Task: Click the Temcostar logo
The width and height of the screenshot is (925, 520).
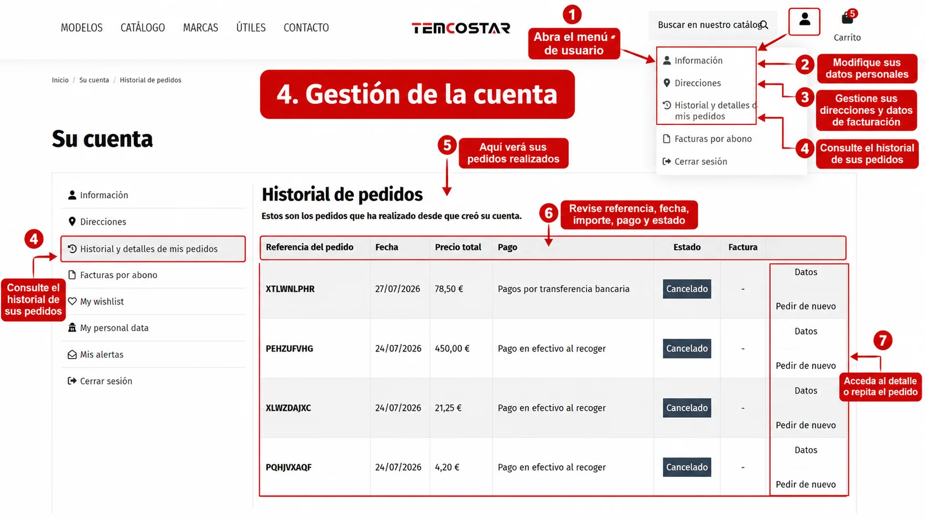Action: click(x=461, y=28)
